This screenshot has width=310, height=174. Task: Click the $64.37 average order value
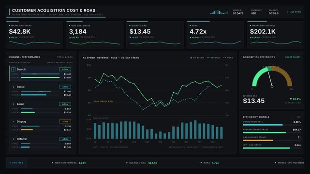[x=296, y=130]
